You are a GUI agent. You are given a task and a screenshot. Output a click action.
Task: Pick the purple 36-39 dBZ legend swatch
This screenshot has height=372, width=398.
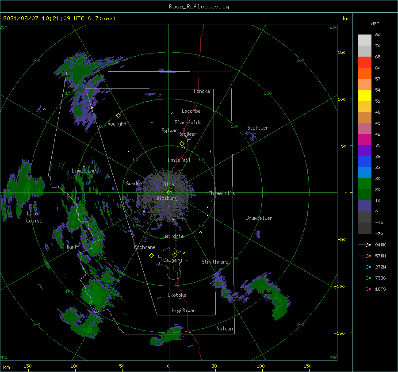click(x=364, y=150)
